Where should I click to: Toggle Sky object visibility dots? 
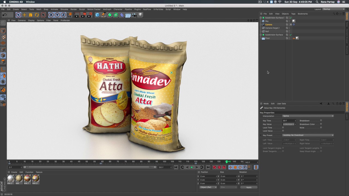pos(289,21)
